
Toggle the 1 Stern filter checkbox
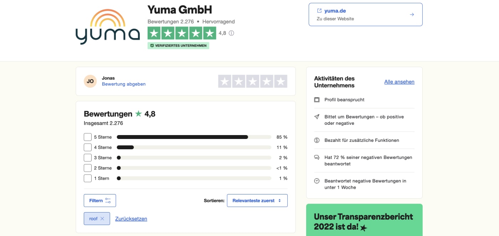point(87,178)
